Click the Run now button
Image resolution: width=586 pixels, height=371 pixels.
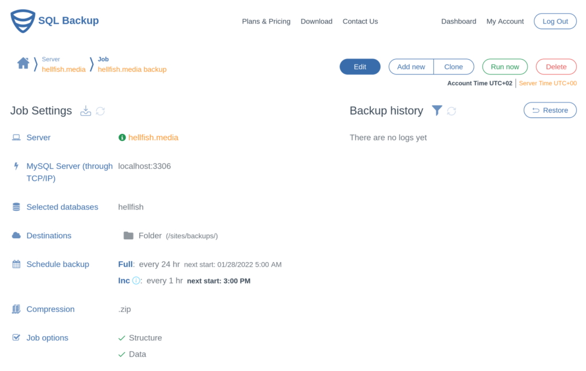pos(505,66)
